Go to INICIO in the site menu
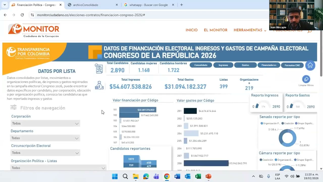323x182 pixels. point(192,30)
